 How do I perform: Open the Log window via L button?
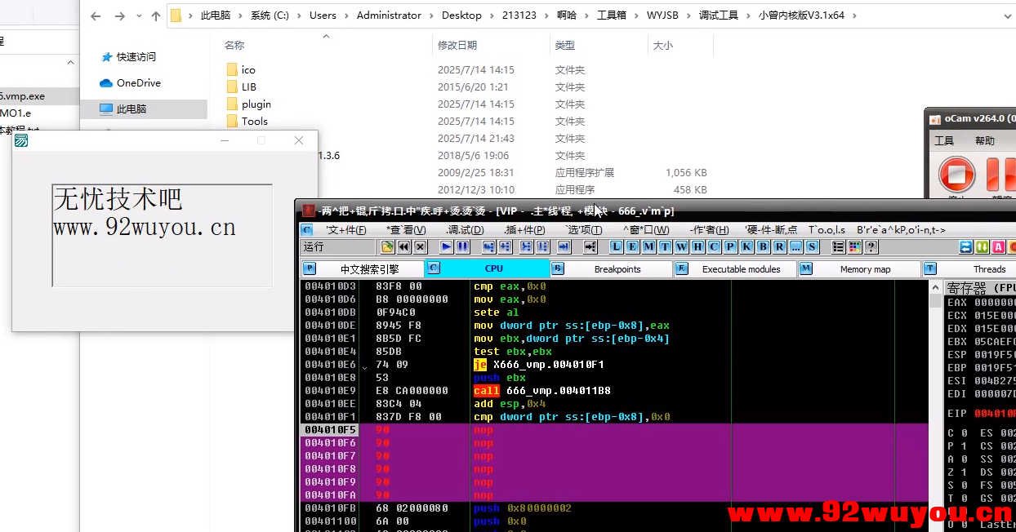617,246
